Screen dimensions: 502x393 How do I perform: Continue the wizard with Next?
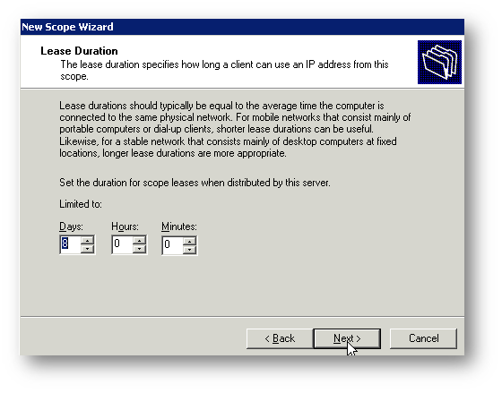click(347, 338)
